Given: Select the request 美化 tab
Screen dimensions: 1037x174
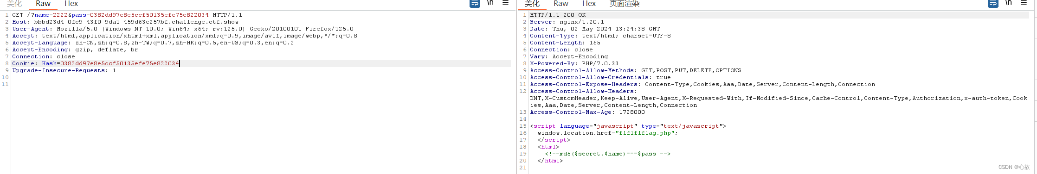Looking at the screenshot, I should pos(14,4).
